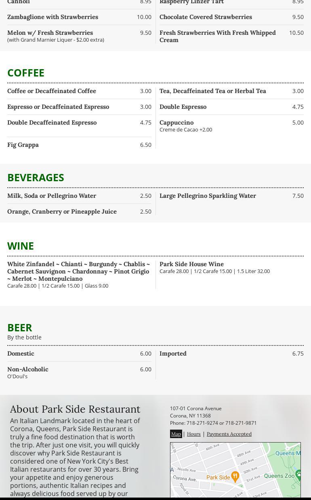Click the WINE section heading
311x500 pixels.
click(x=21, y=246)
